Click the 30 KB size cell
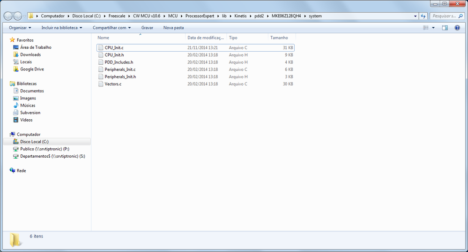The width and height of the screenshot is (468, 252). pyautogui.click(x=288, y=84)
